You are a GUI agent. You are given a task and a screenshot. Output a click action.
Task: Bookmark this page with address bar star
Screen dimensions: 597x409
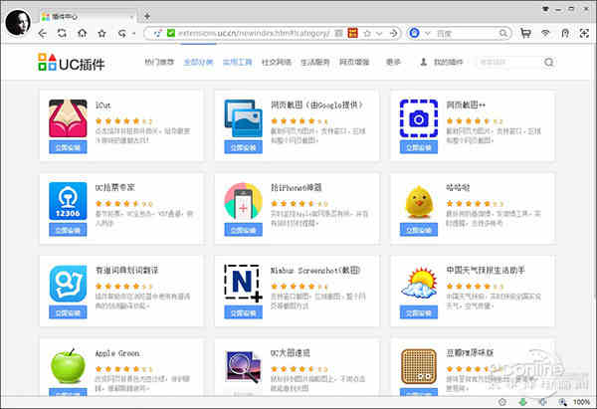[367, 33]
